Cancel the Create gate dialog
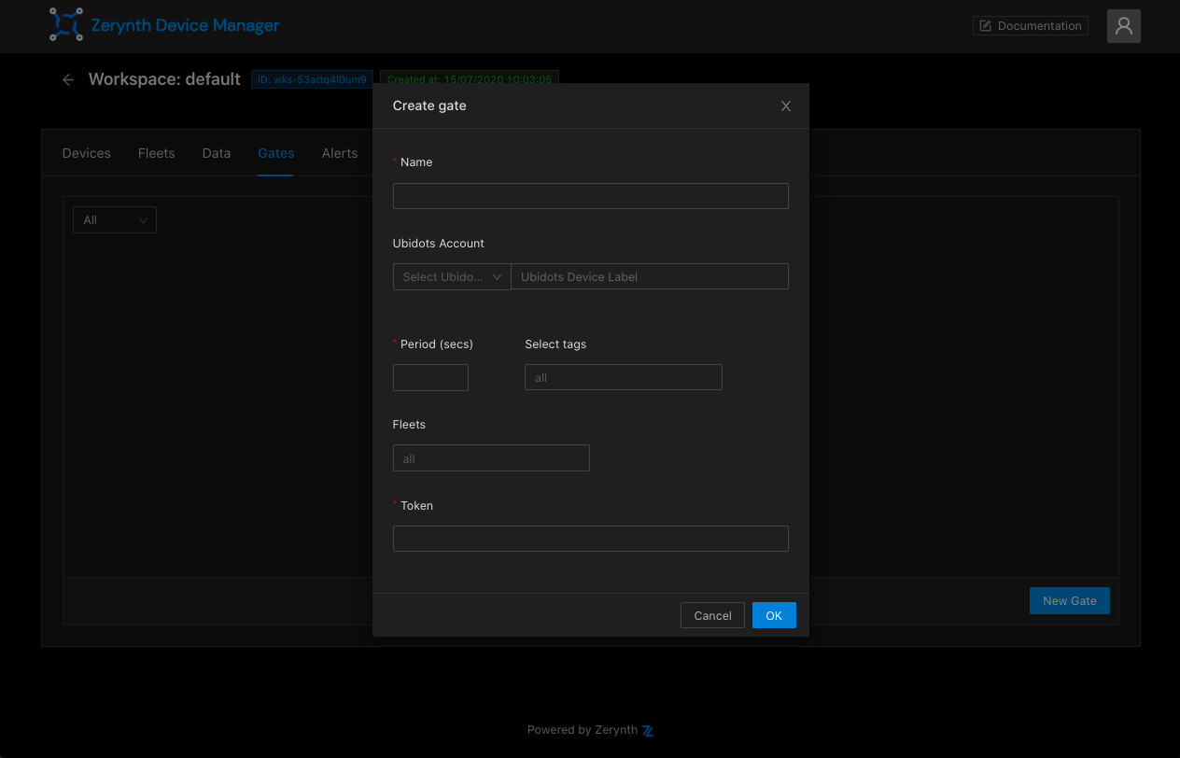This screenshot has width=1180, height=758. [713, 615]
